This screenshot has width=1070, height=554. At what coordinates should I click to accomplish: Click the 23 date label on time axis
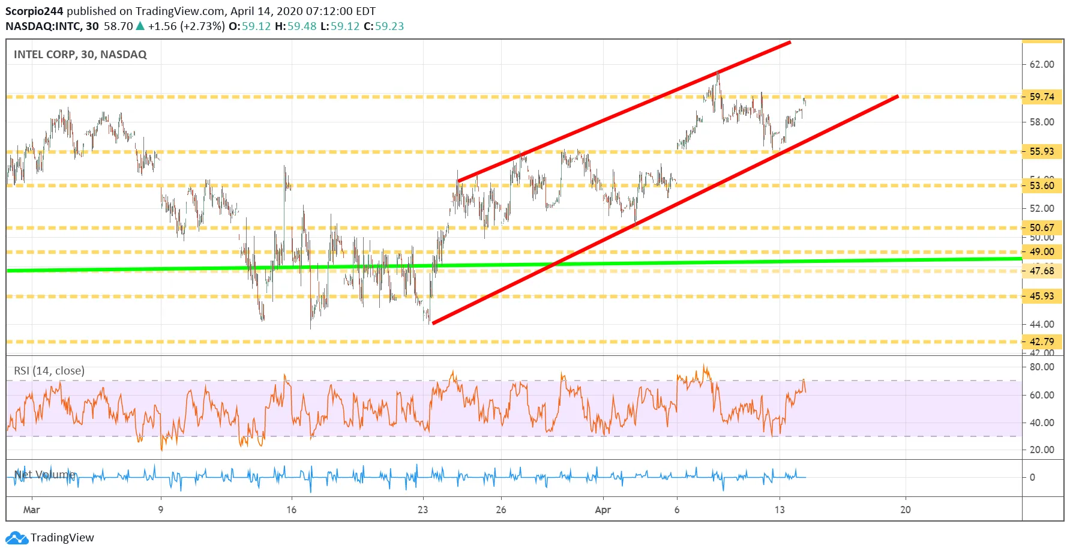coord(423,510)
